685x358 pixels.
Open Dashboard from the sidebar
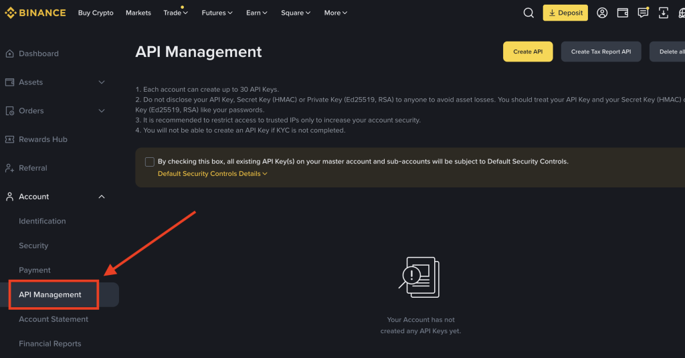tap(38, 54)
